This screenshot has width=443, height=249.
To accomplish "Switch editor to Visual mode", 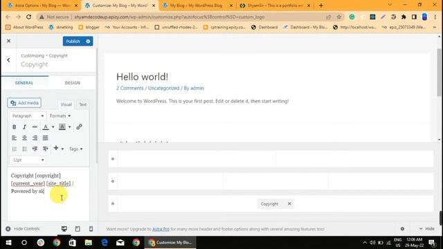I will click(66, 104).
